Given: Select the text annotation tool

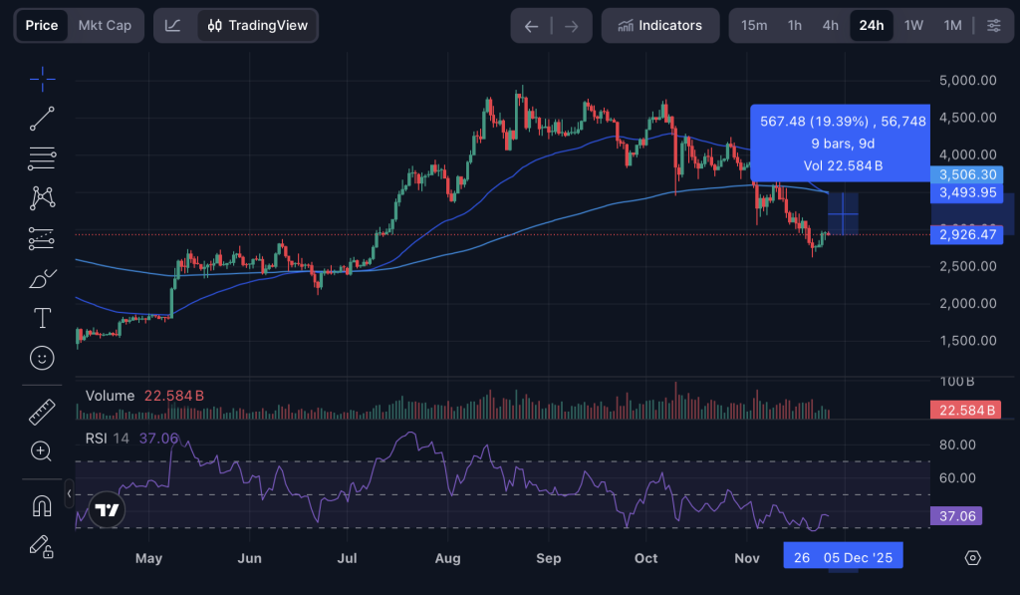Looking at the screenshot, I should pos(41,318).
